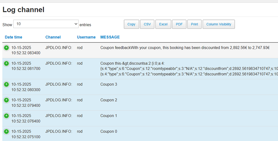Sort by Channel column
Viewport: 278px width, 141px height.
tap(53, 37)
